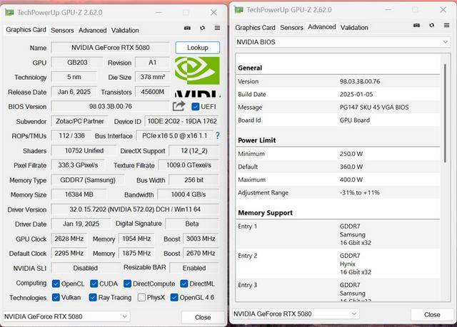This screenshot has height=327, width=457.
Task: Click the Build Date value 2025-01-05
Action: [356, 95]
